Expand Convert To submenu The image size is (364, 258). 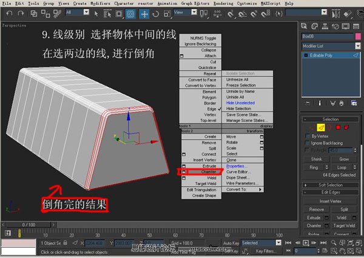[x=243, y=189]
